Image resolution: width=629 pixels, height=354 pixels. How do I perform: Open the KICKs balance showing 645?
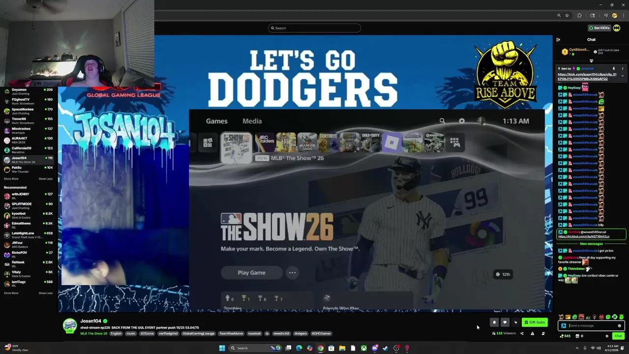point(565,336)
